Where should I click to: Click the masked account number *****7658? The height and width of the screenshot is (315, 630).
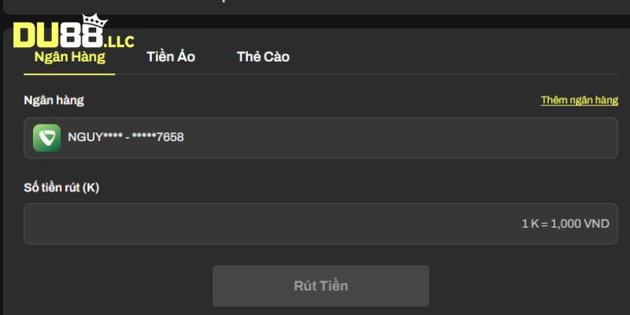pyautogui.click(x=158, y=137)
